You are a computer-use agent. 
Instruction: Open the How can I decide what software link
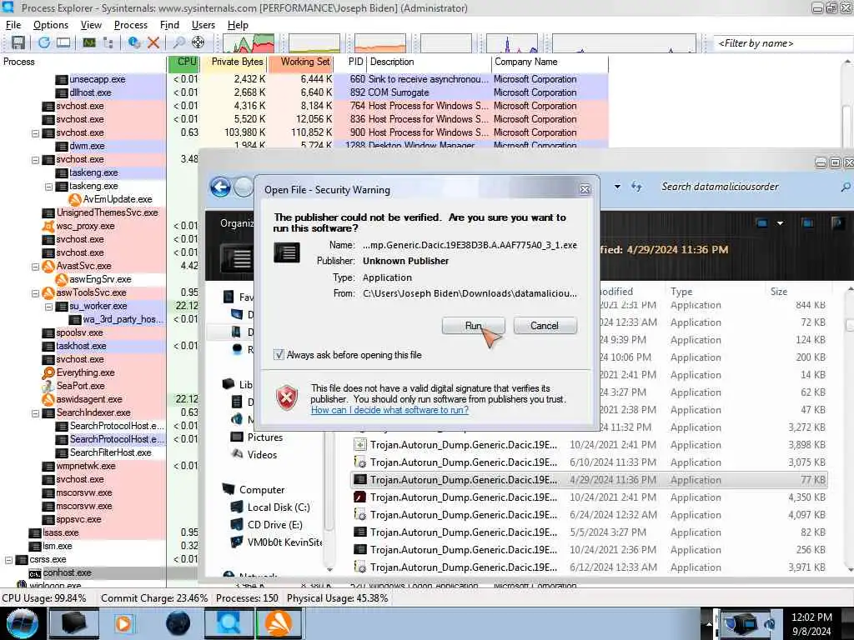(389, 410)
